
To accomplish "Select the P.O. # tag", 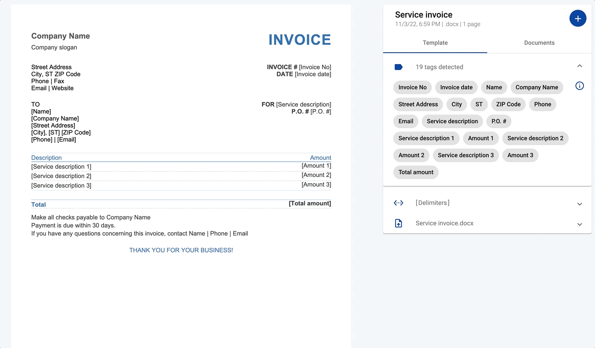I will click(499, 121).
